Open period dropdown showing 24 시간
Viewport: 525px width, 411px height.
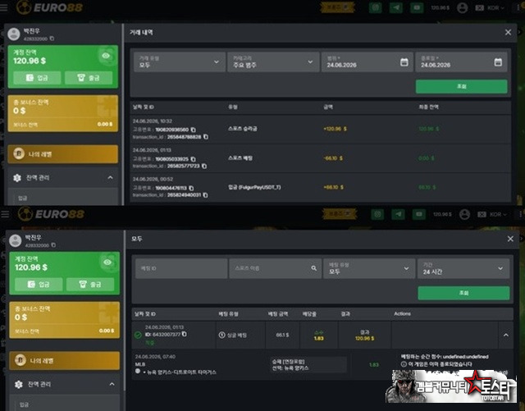pyautogui.click(x=463, y=268)
